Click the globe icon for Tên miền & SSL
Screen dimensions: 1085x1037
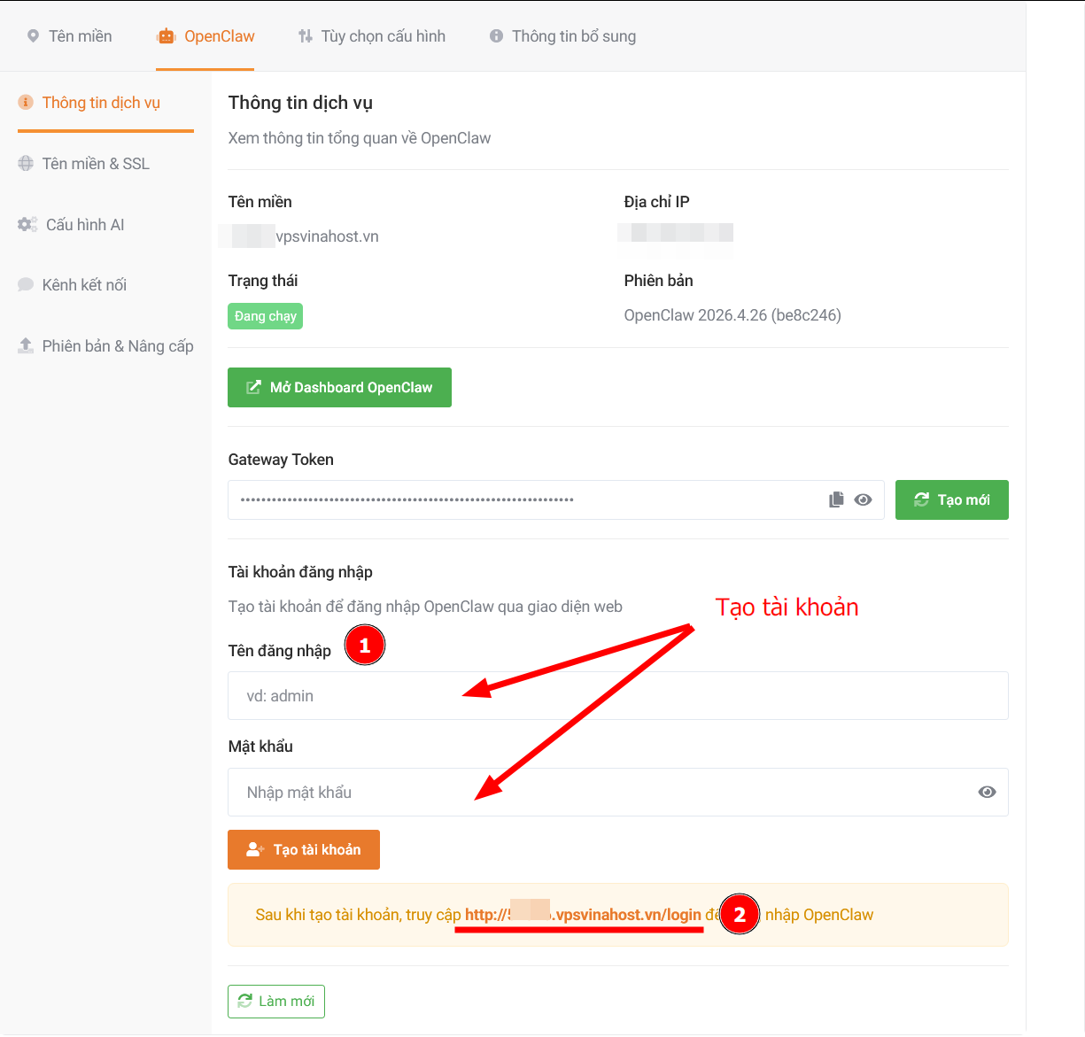(x=26, y=164)
